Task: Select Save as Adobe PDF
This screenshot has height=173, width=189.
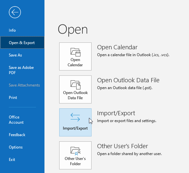Action: click(21, 70)
